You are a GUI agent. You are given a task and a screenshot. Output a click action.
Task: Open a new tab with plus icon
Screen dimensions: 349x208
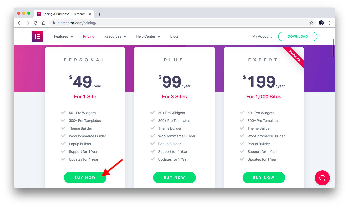coord(99,14)
